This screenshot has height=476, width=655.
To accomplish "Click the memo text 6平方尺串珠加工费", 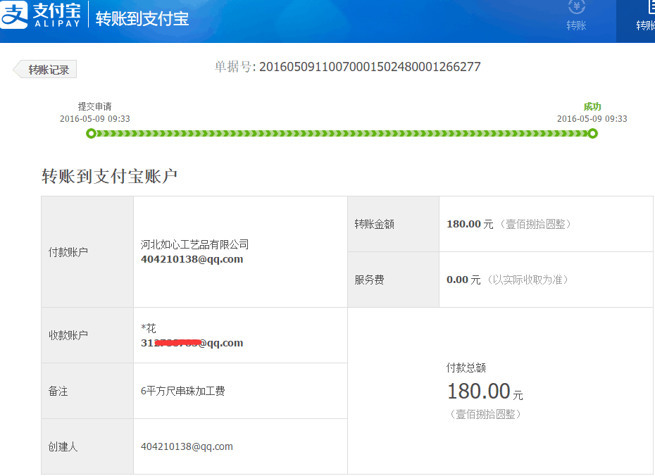I will click(182, 391).
